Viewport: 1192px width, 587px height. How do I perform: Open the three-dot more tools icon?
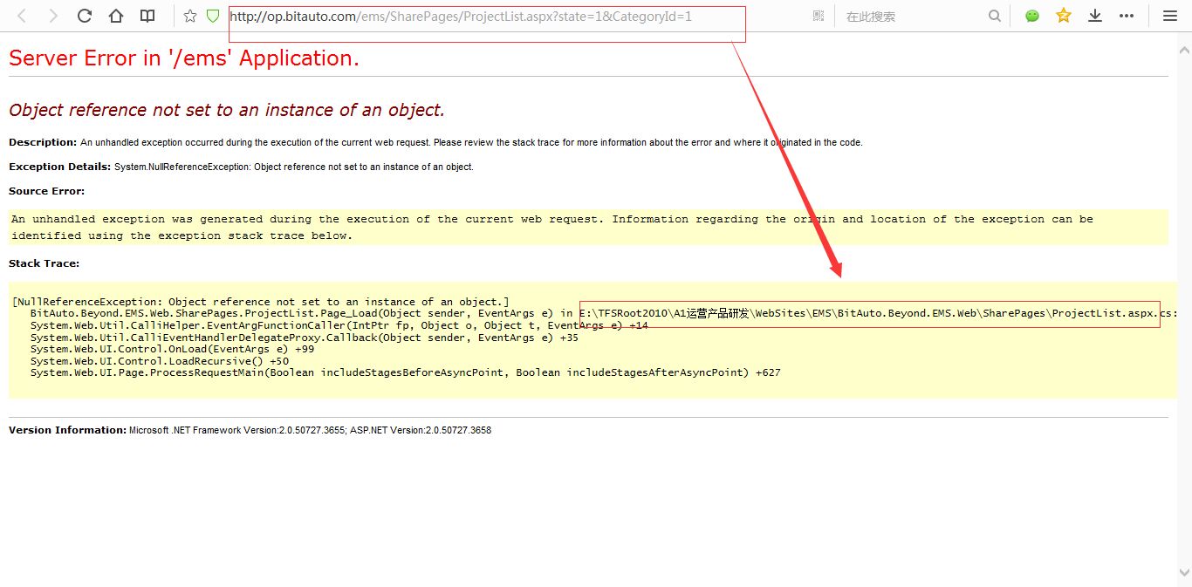pos(1127,16)
